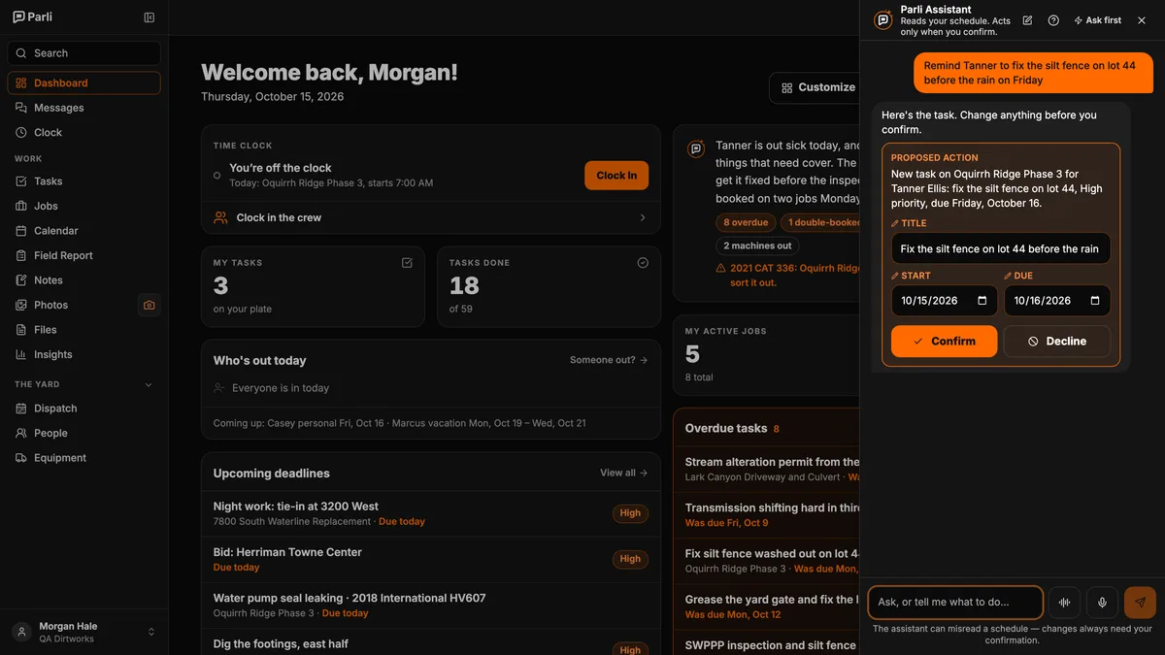This screenshot has height=655, width=1165.
Task: Open calendar picker on the Due date
Action: click(x=1095, y=301)
